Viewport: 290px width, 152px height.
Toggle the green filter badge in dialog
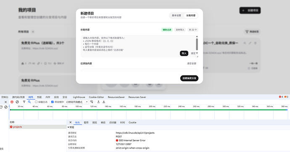click(167, 30)
